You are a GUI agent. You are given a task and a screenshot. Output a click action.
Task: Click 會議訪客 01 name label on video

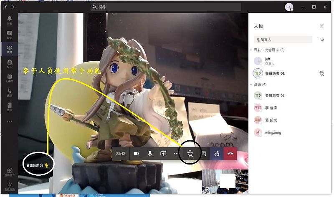pos(35,165)
